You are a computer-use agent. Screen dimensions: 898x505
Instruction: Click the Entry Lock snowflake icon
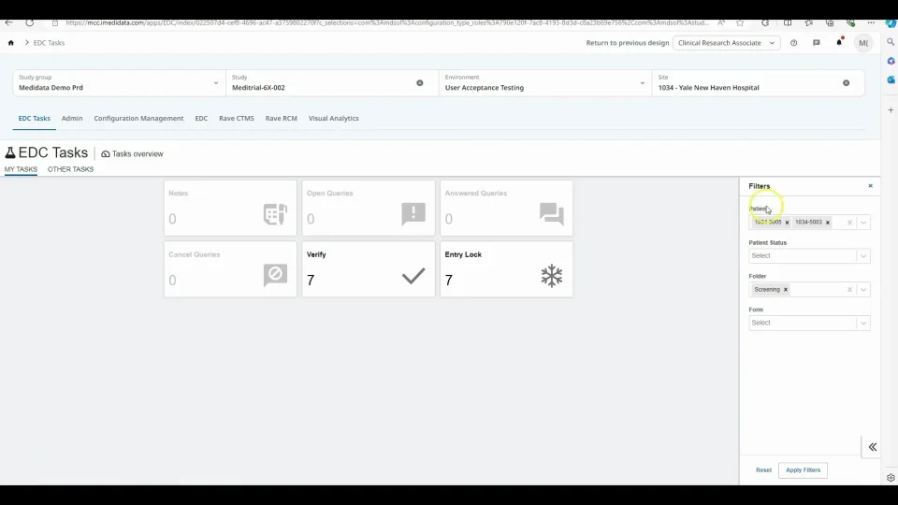click(552, 276)
